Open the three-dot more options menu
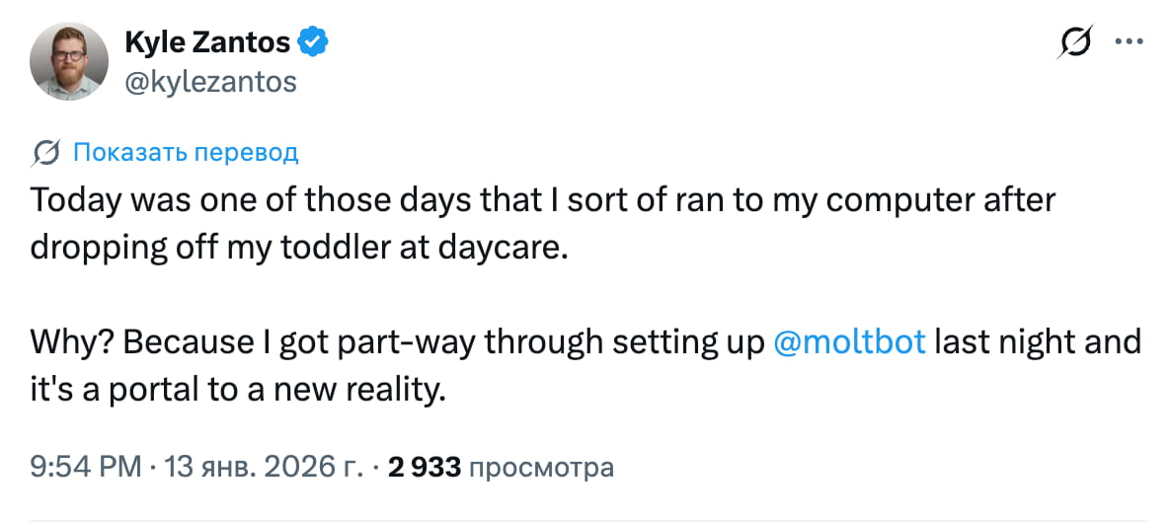1171x523 pixels. (x=1128, y=42)
